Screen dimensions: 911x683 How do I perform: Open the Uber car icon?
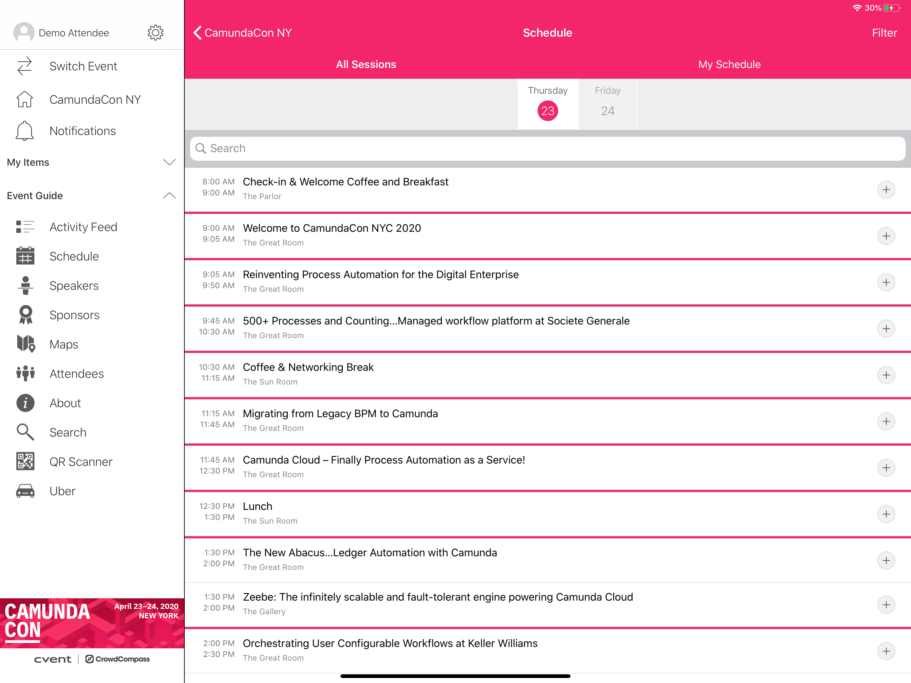[25, 491]
